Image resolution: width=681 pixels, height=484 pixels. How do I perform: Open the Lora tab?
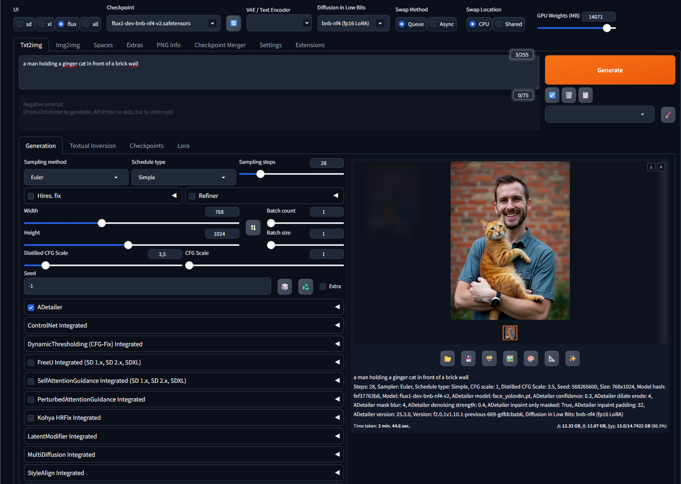(183, 145)
